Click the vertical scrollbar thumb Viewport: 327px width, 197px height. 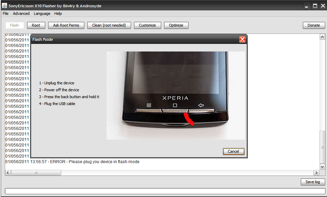point(323,147)
